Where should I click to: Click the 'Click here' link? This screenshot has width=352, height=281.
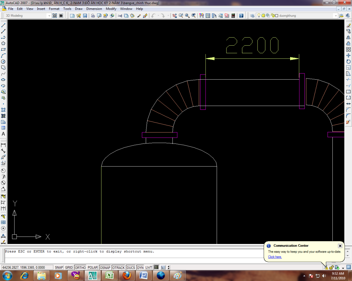tap(275, 257)
